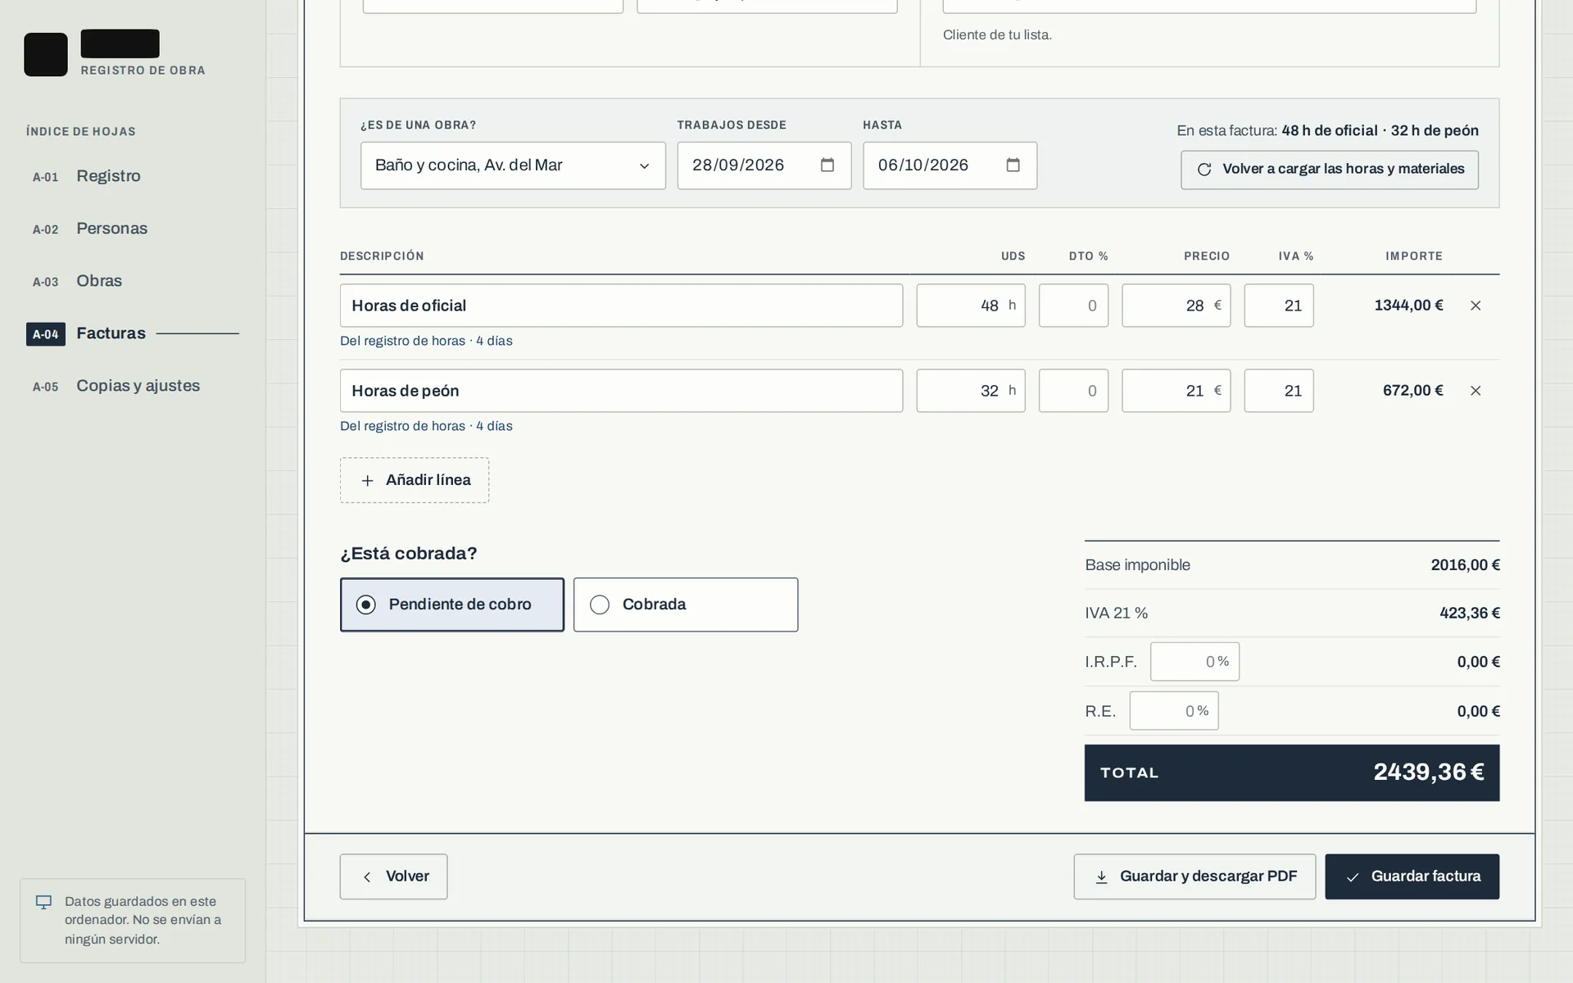Edit the 32 h units field
1573x983 pixels.
coord(970,391)
